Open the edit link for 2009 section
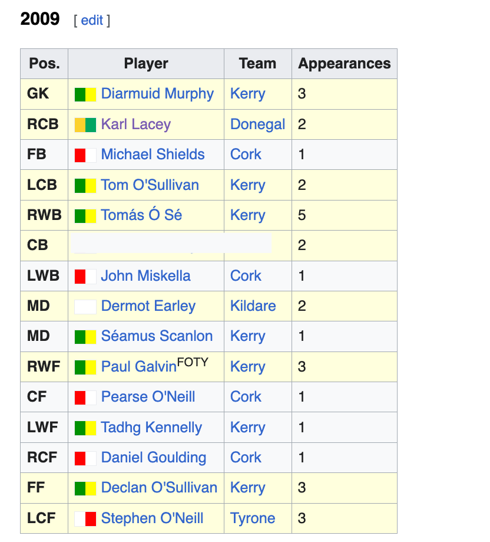Image resolution: width=490 pixels, height=542 pixels. [92, 21]
